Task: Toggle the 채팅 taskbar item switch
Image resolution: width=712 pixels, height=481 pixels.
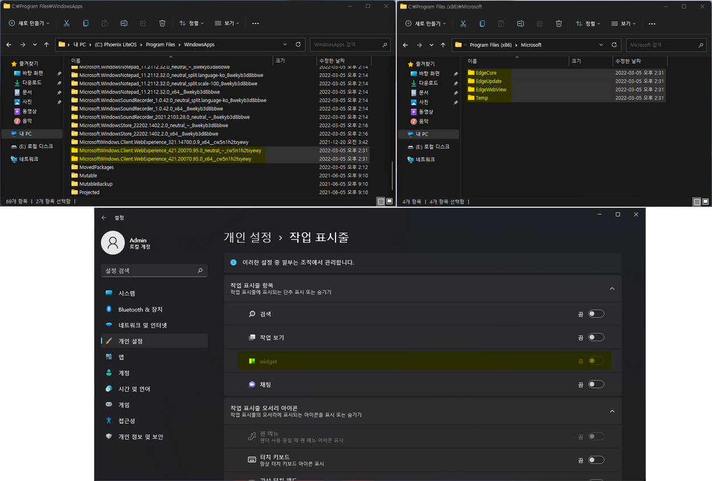Action: [x=596, y=384]
